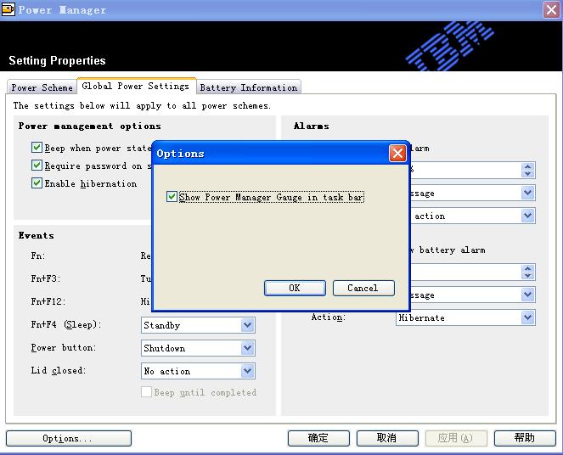Disable Enable hibernation checkbox
This screenshot has height=455, width=563.
click(37, 183)
